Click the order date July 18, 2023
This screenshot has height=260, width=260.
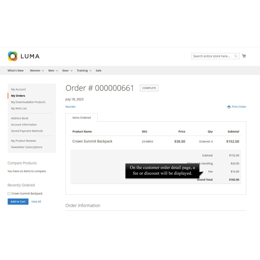(x=74, y=99)
